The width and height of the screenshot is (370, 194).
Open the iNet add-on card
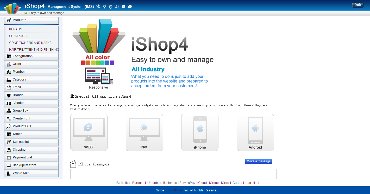[x=144, y=132]
